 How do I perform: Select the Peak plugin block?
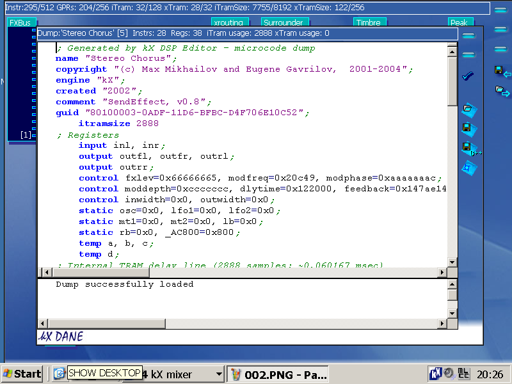point(460,22)
